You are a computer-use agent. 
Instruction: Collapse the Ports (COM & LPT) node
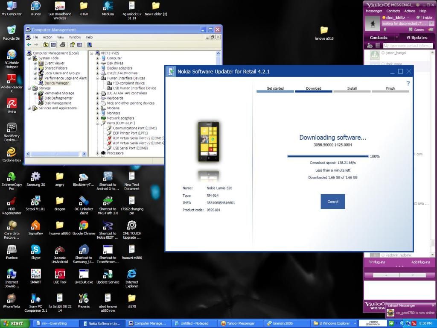[x=98, y=123]
